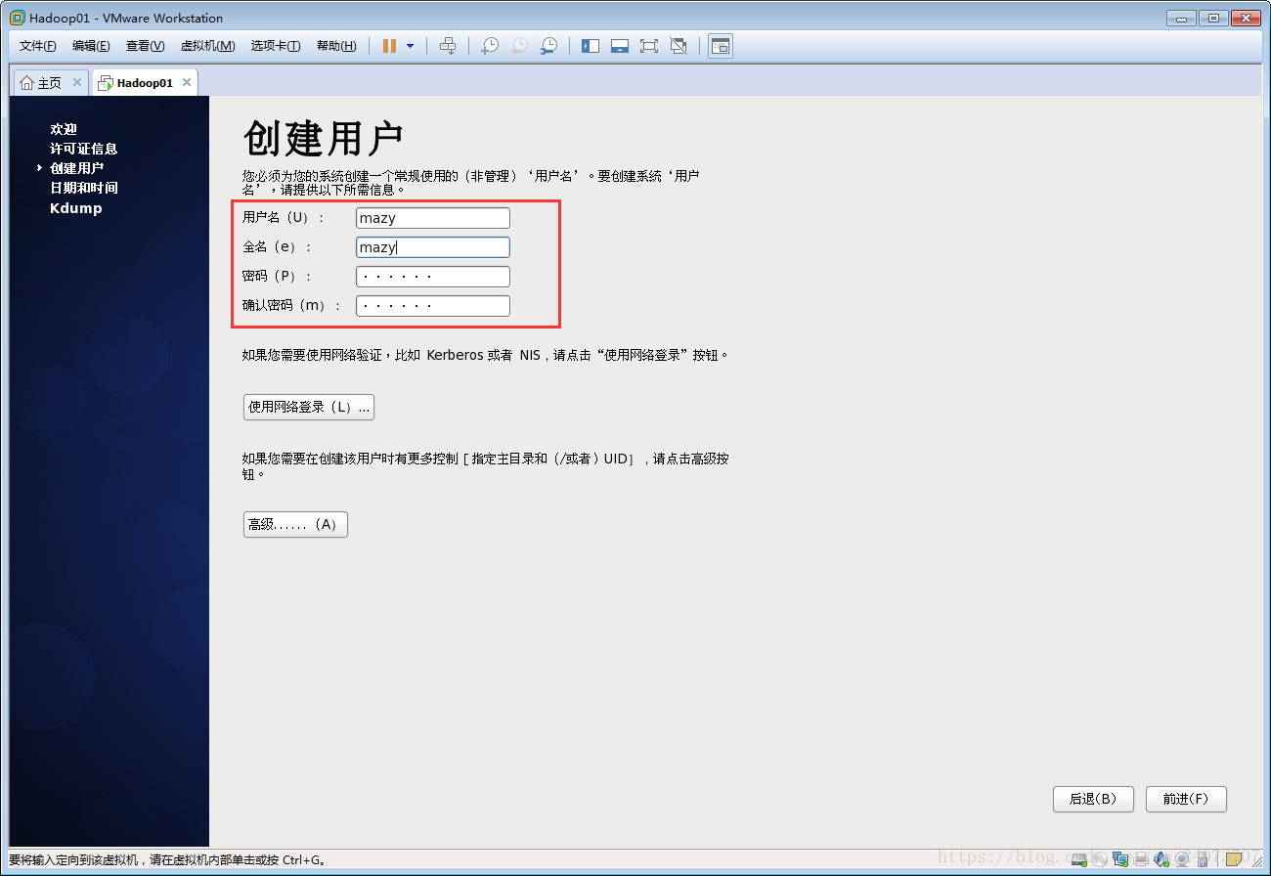Click the VMware Workstation title bar icon
1271x876 pixels.
(x=17, y=18)
